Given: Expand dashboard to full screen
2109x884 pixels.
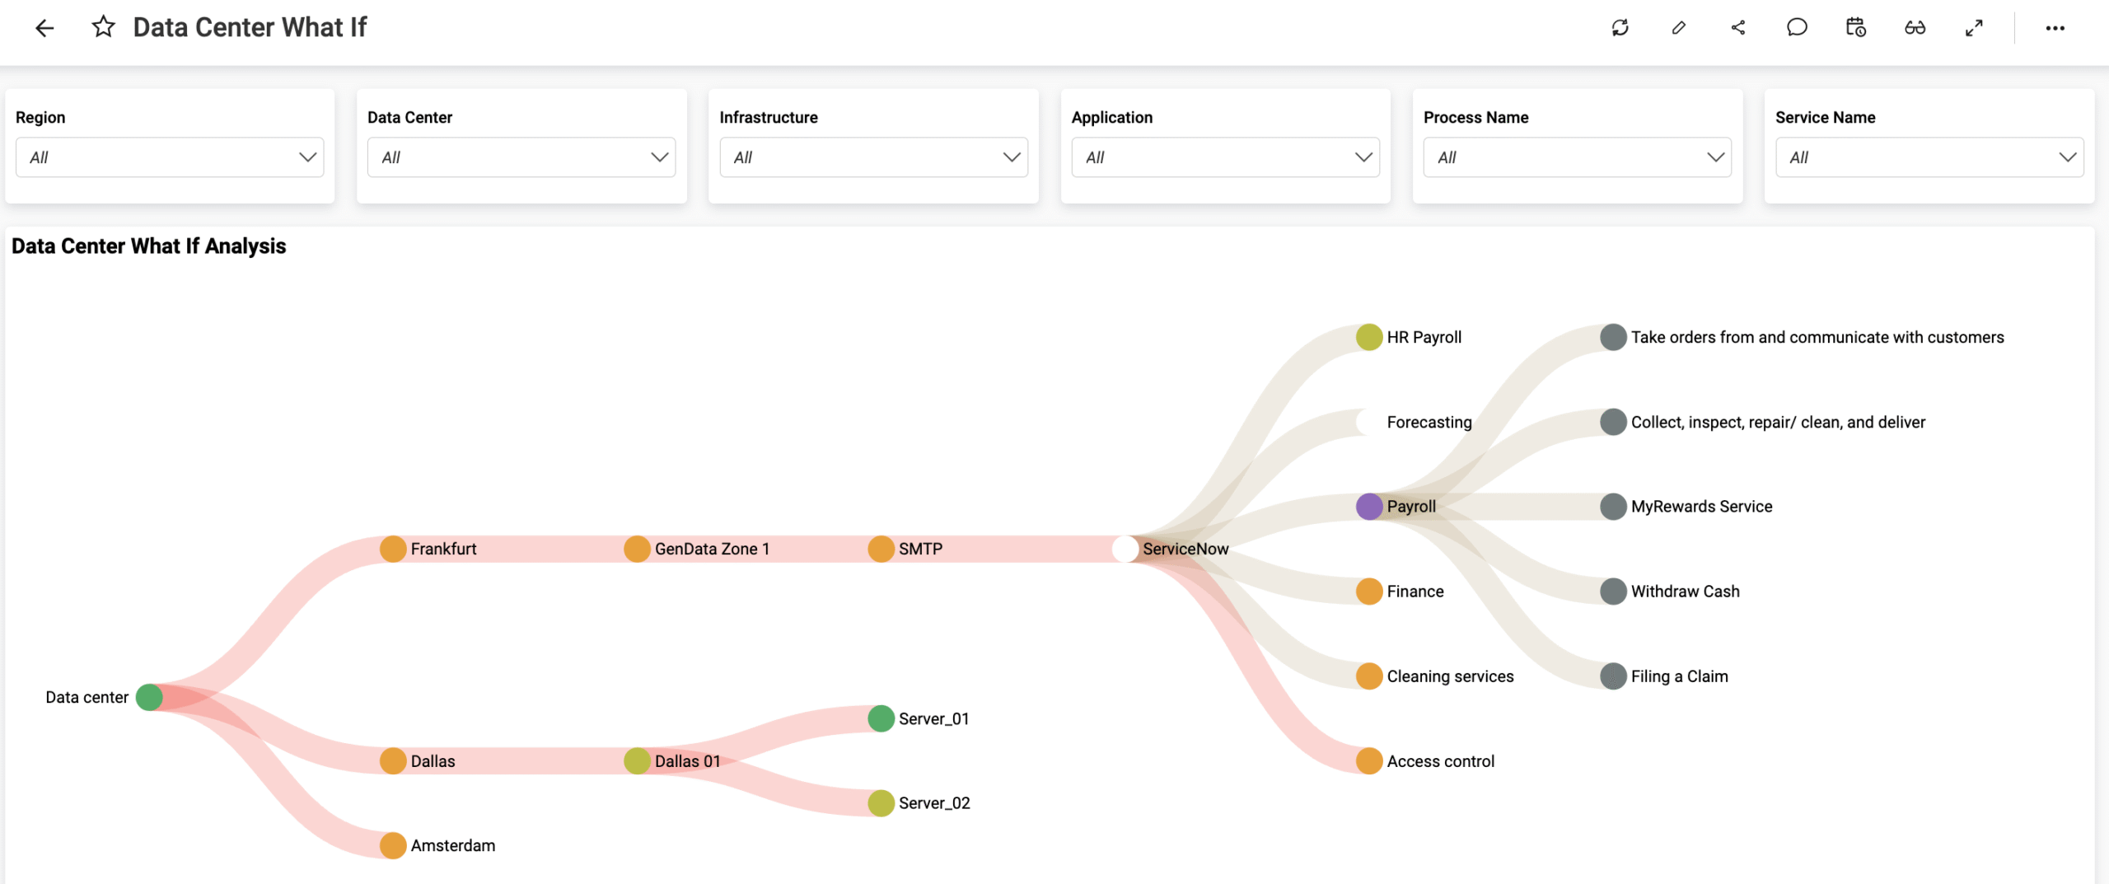Looking at the screenshot, I should [1974, 28].
